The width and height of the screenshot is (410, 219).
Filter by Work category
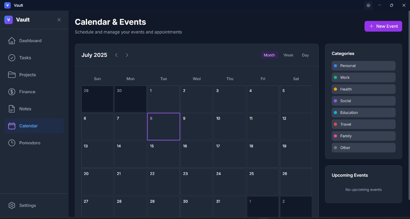click(364, 78)
